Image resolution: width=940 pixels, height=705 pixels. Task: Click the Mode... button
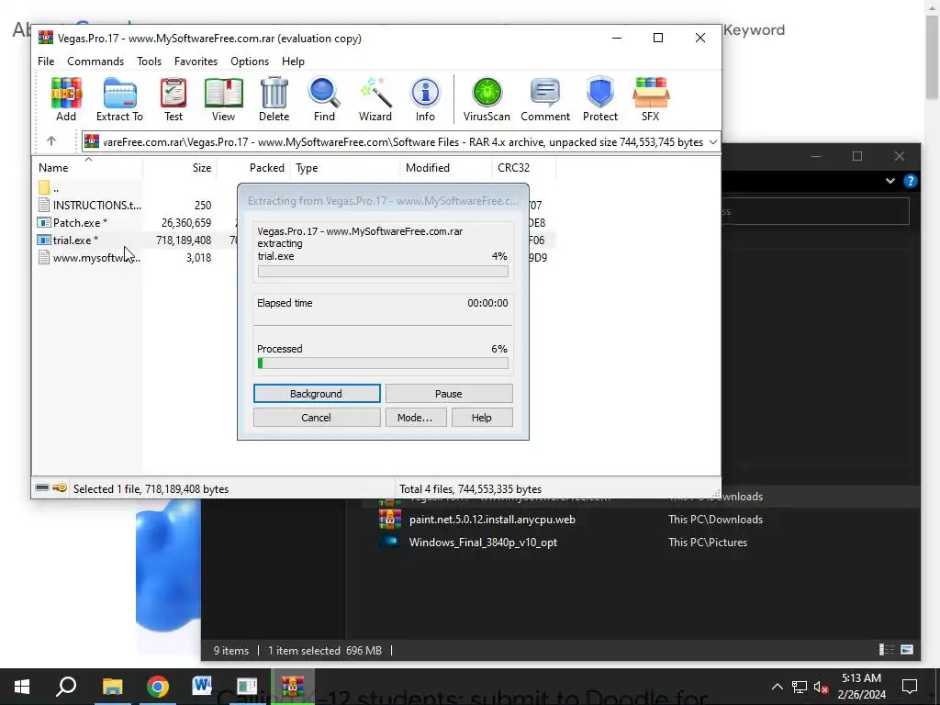pyautogui.click(x=415, y=418)
